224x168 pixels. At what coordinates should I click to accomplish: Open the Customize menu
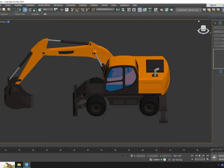(x=71, y=5)
